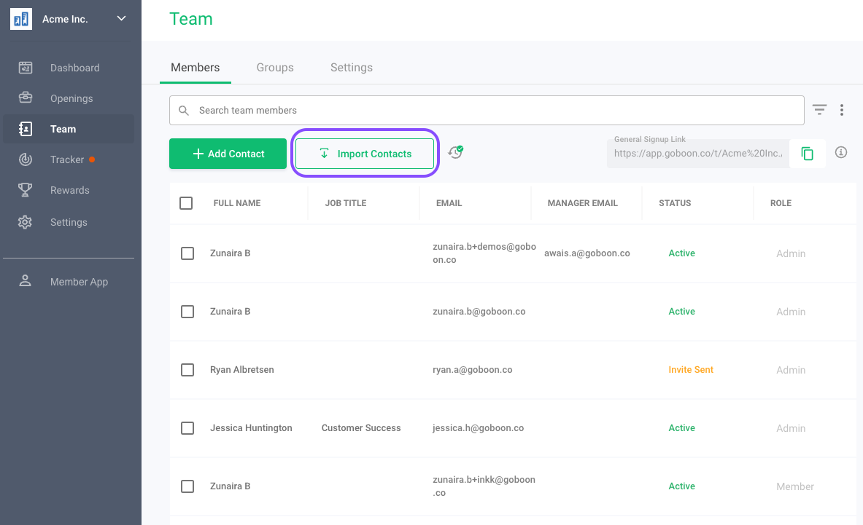
Task: Expand the Acme Inc. workspace dropdown
Action: point(121,19)
